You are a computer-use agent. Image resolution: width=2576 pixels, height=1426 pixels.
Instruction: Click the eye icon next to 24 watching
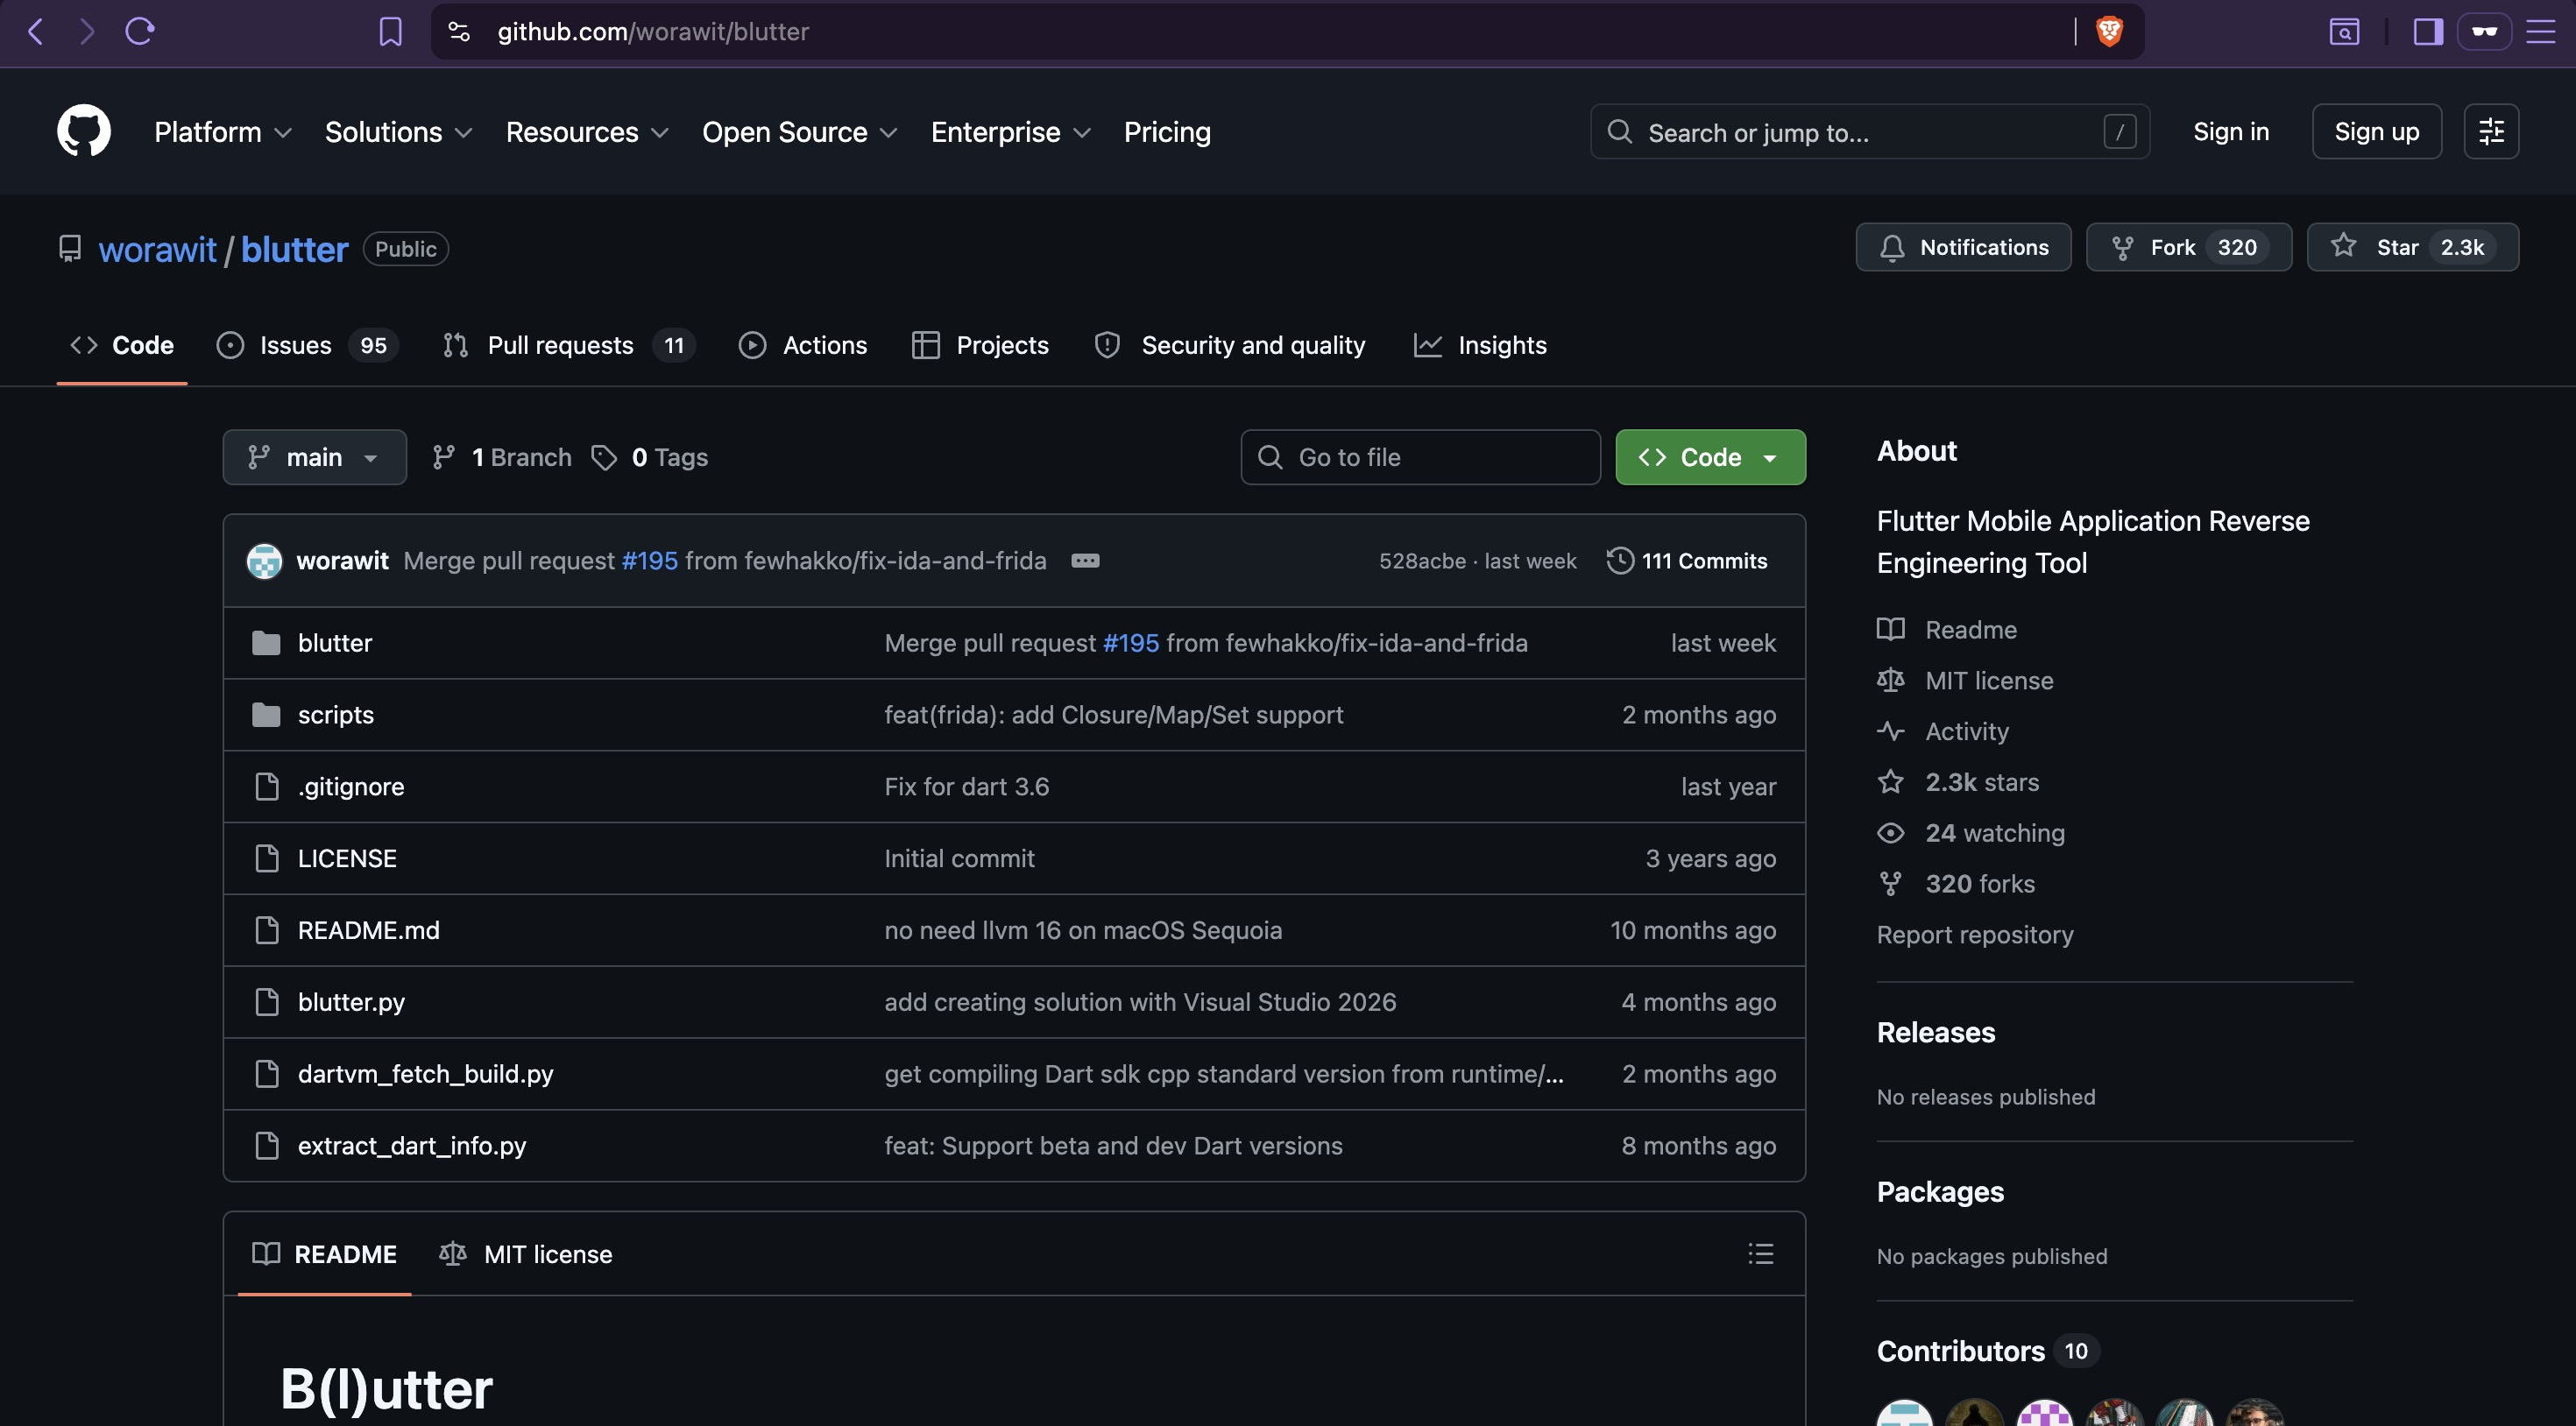click(x=1890, y=833)
